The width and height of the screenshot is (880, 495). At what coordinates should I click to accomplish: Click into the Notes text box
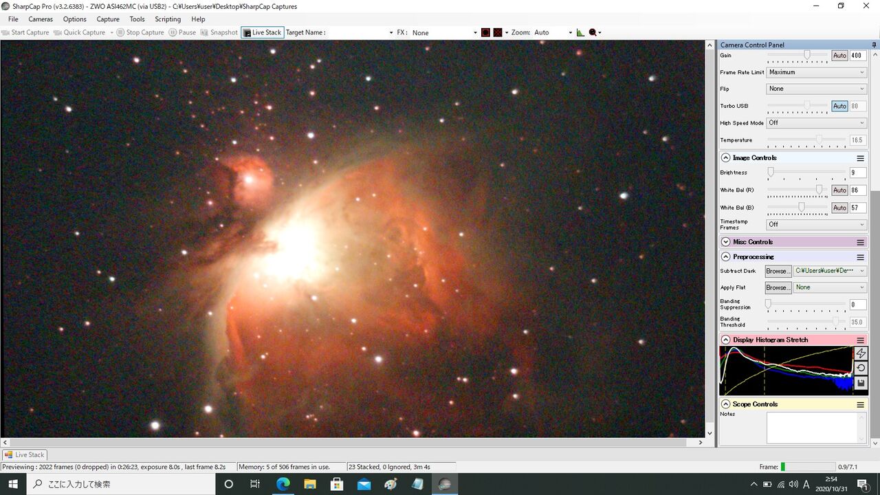(x=817, y=428)
